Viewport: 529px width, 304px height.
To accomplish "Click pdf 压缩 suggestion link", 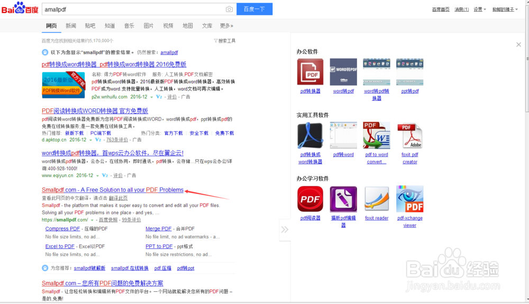I will (162, 268).
